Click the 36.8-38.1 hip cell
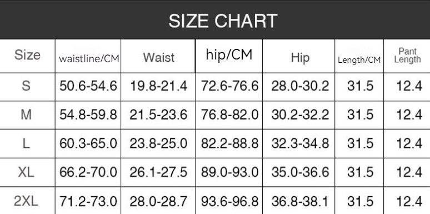430x214 pixels. (300, 202)
